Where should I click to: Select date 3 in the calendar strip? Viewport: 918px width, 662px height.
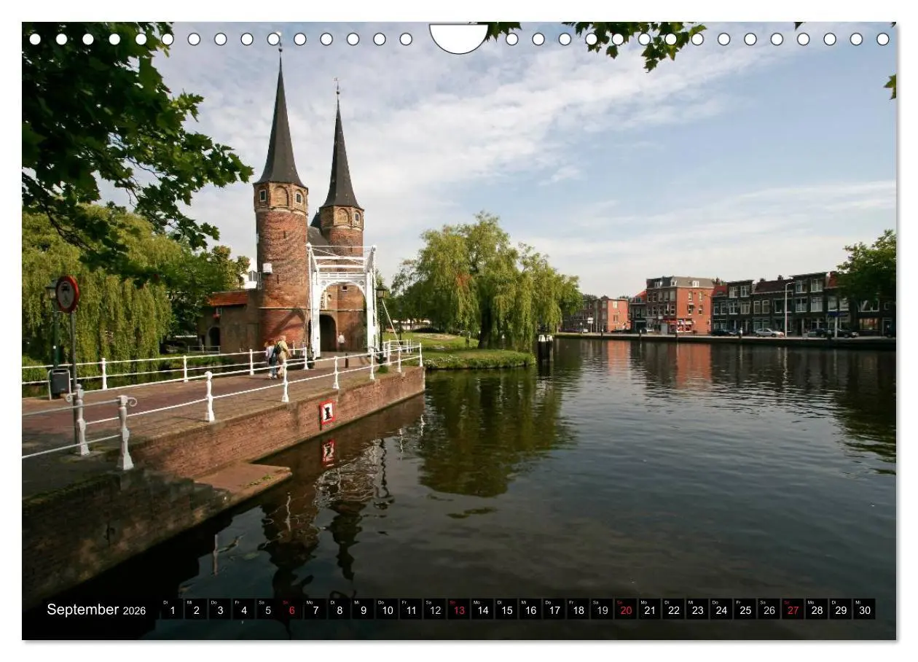(220, 610)
